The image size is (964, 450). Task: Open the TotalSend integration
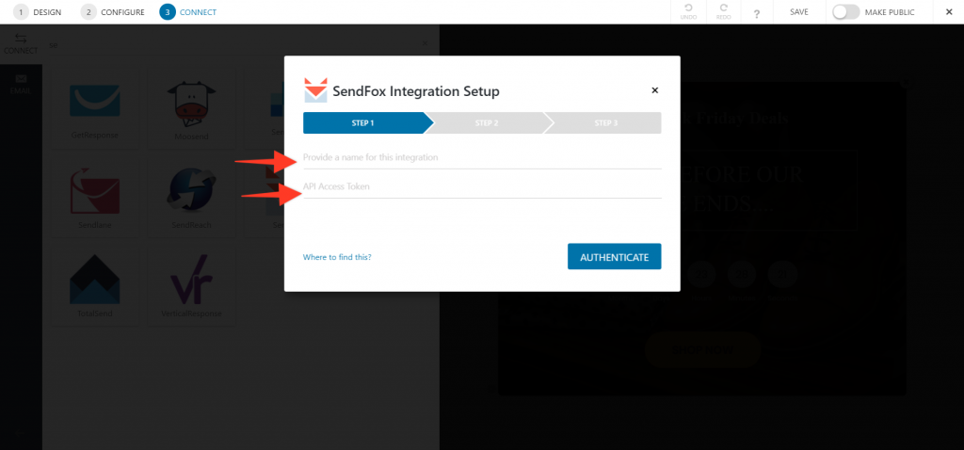pos(95,285)
